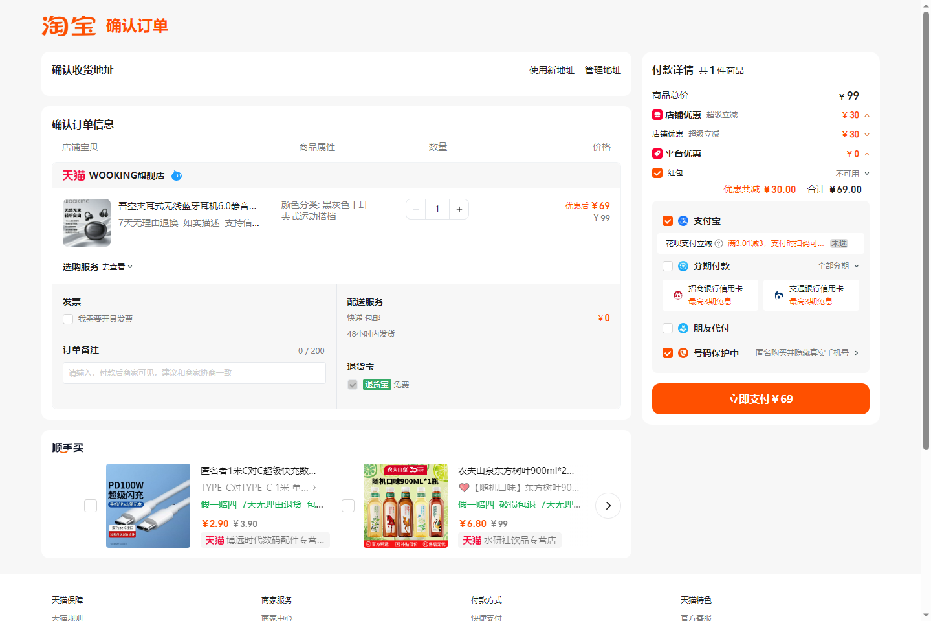Disable the 号码保护中 checkbox

(x=668, y=353)
